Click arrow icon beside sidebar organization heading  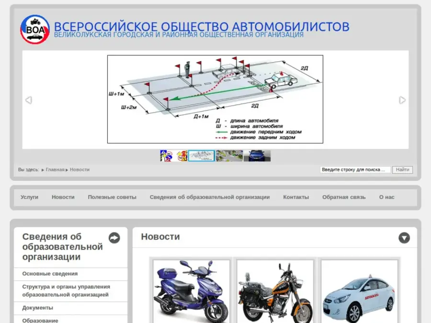(x=114, y=238)
